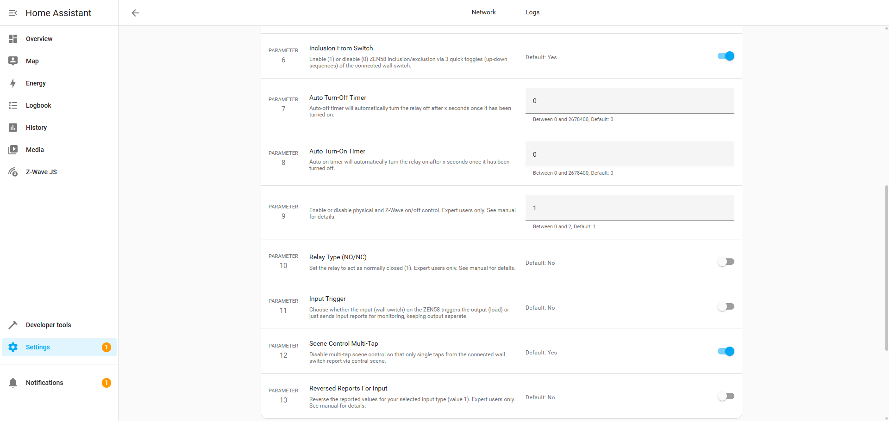
Task: Open Z-Wave JS in sidebar
Action: [x=59, y=172]
